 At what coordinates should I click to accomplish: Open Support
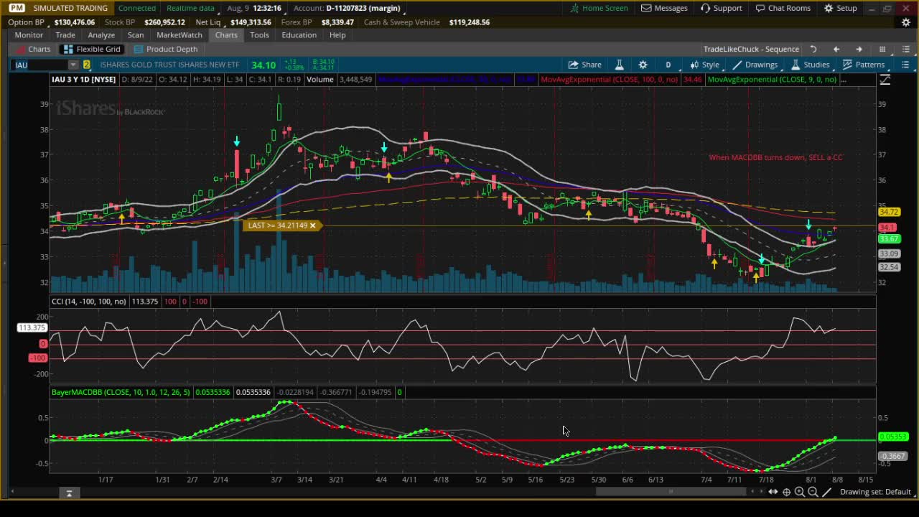(721, 8)
